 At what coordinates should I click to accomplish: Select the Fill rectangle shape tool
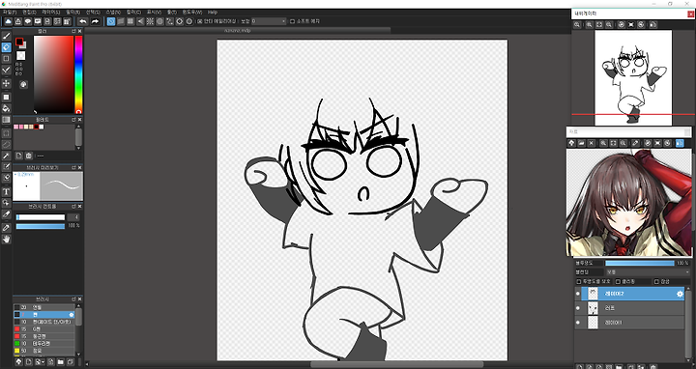click(x=6, y=98)
